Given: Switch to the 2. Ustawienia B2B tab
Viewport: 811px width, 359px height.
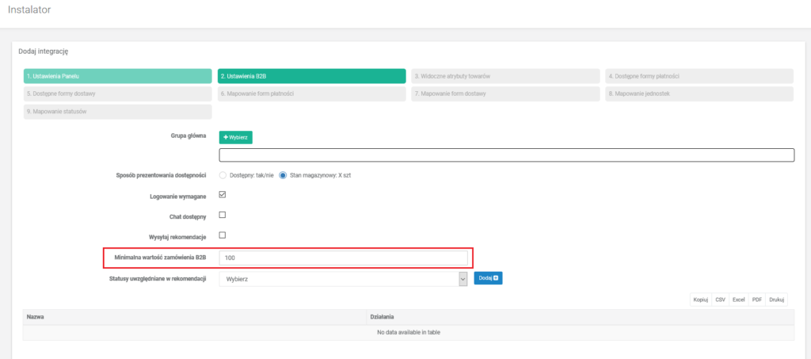Looking at the screenshot, I should (310, 76).
